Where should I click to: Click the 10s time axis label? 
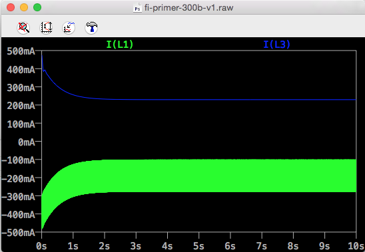[356, 246]
